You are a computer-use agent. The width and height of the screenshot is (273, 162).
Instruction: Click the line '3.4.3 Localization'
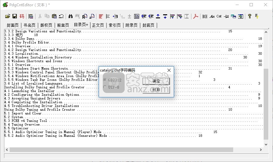point(21,53)
